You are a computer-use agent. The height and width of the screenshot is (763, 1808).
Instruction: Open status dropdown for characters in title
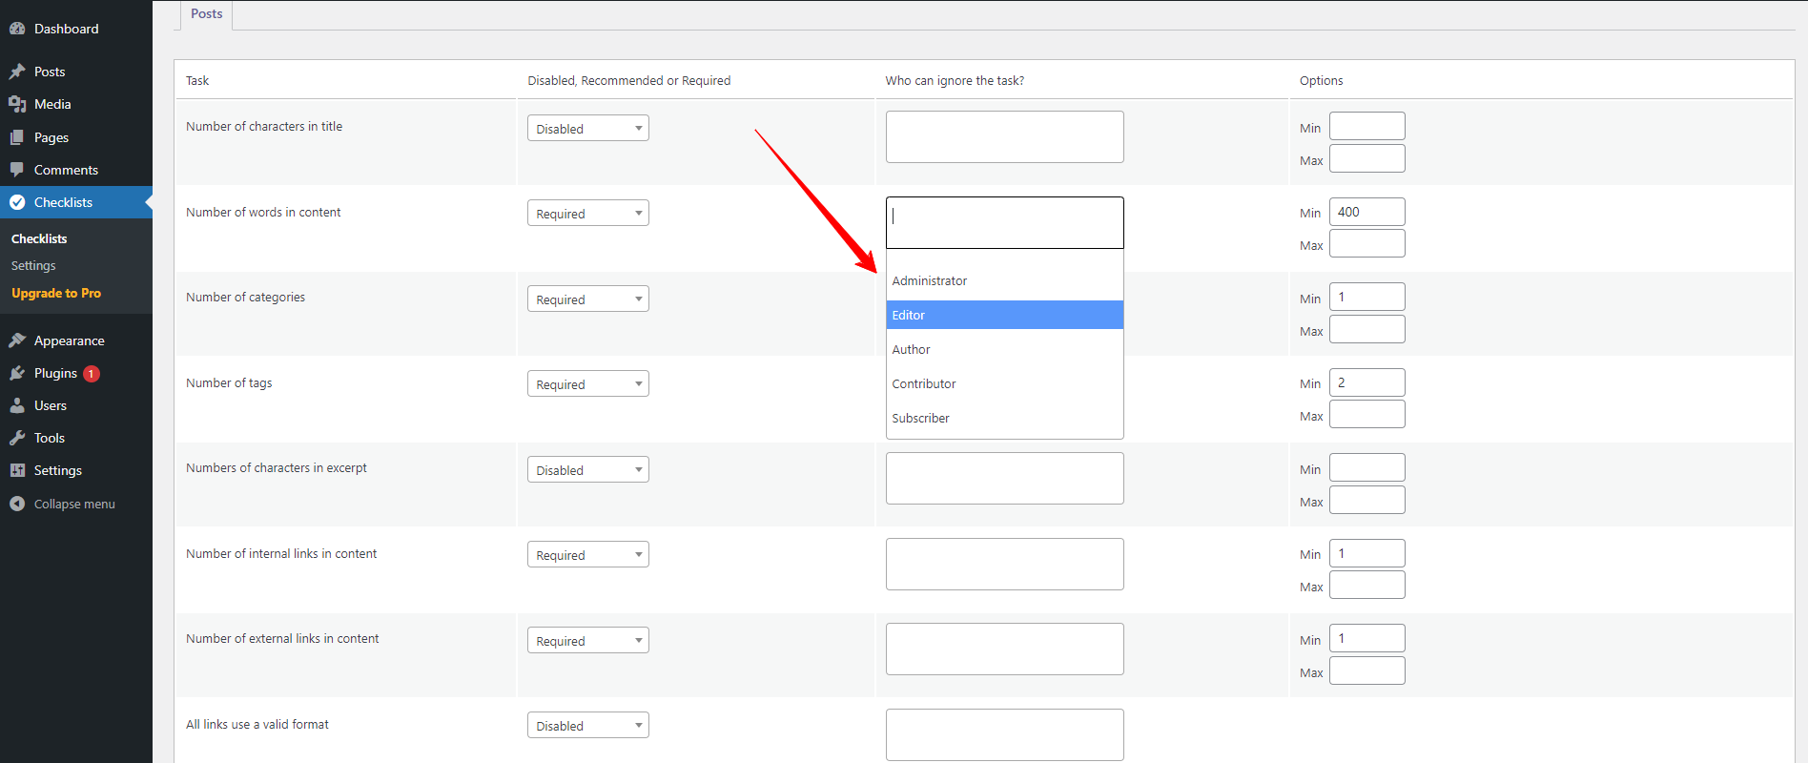point(588,128)
